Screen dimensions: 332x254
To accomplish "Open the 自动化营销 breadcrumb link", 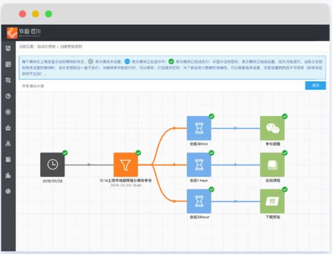I will point(46,47).
